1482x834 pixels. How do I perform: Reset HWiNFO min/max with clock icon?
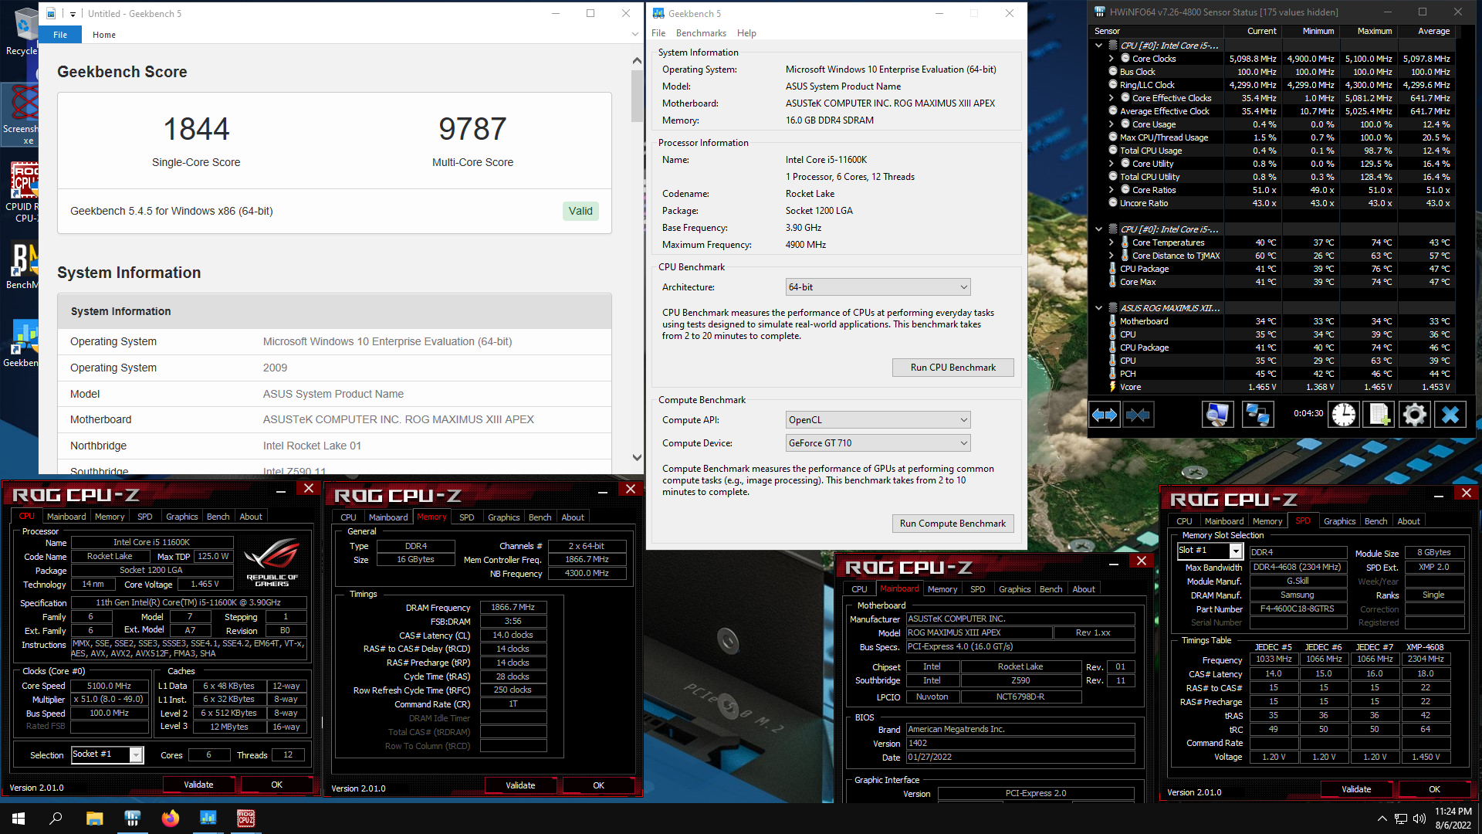point(1344,415)
